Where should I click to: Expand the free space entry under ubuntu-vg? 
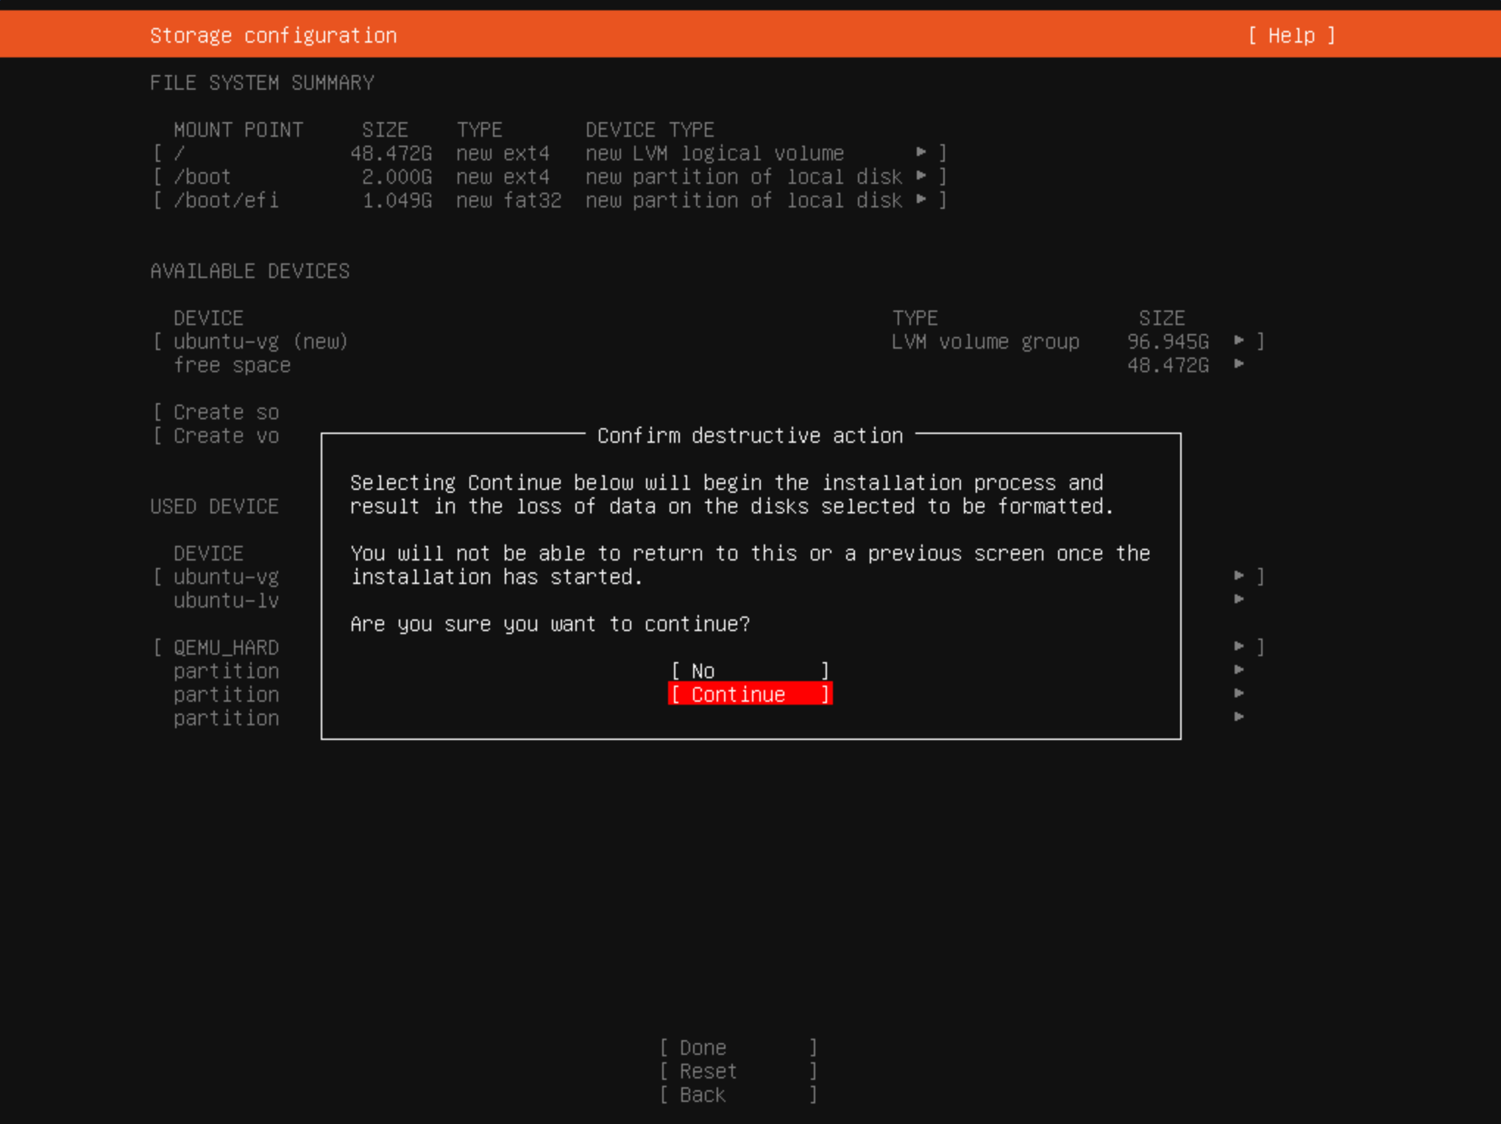[x=1241, y=365]
